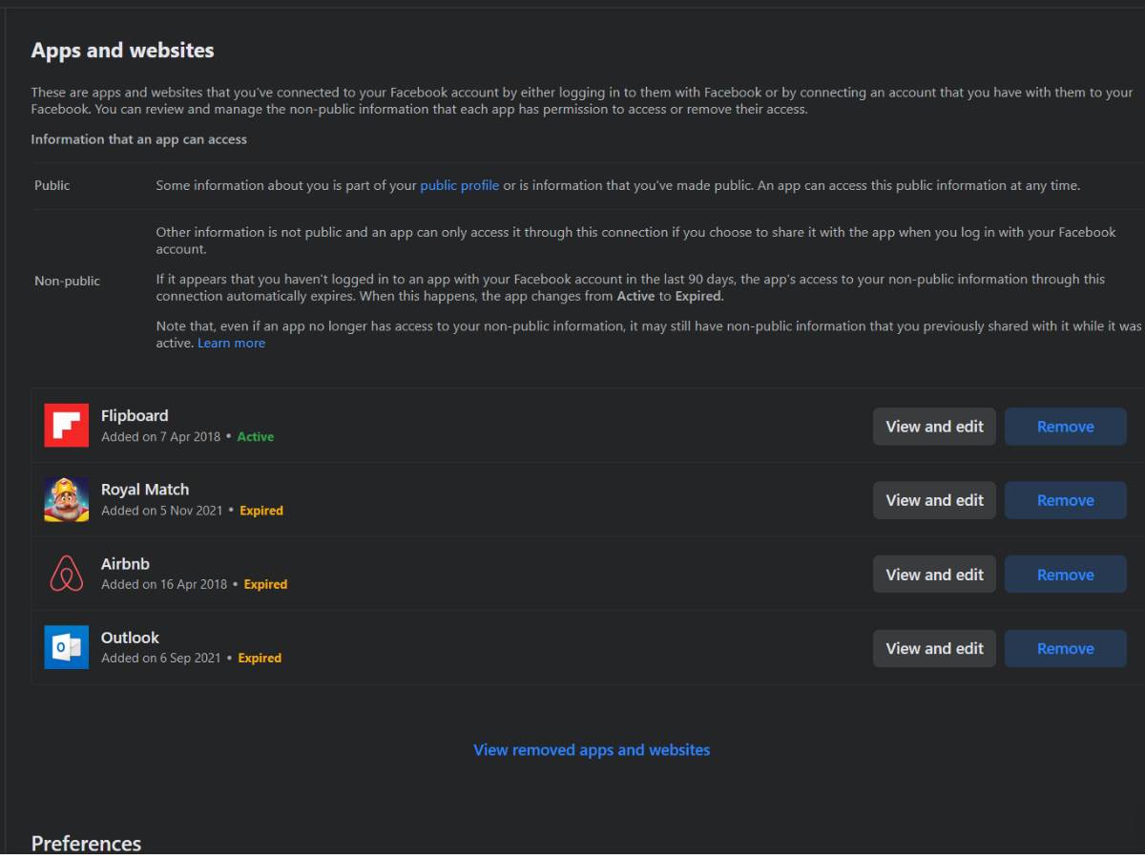The height and width of the screenshot is (859, 1145).
Task: View removed apps and websites
Action: tap(592, 749)
